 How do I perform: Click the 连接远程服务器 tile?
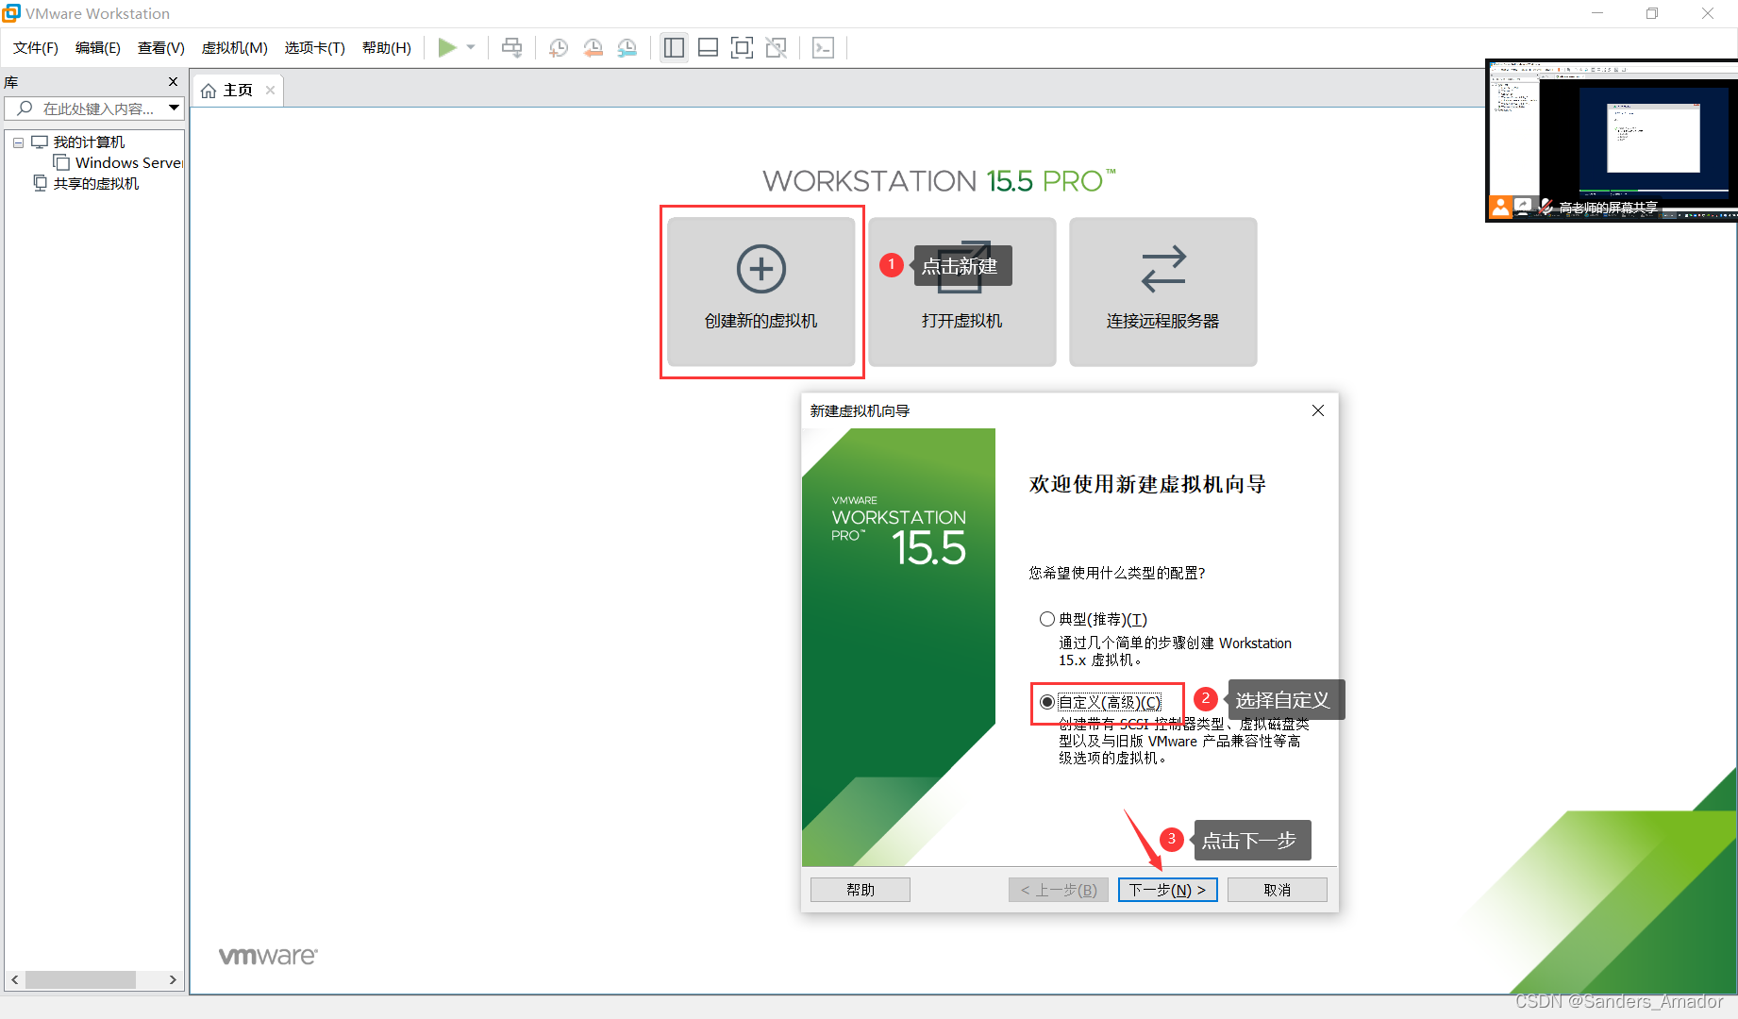pyautogui.click(x=1162, y=292)
